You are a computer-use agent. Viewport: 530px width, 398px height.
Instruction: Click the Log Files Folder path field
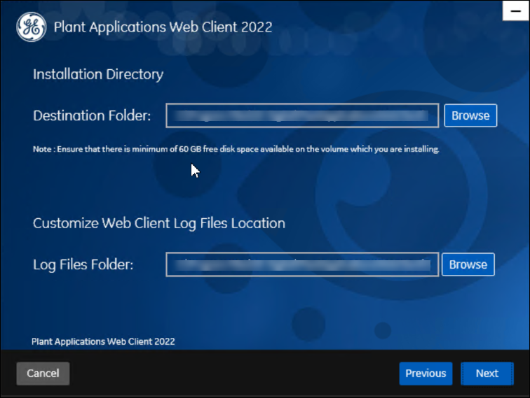coord(302,264)
